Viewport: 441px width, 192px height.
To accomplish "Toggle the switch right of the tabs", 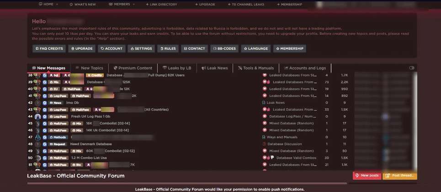I will pyautogui.click(x=412, y=68).
